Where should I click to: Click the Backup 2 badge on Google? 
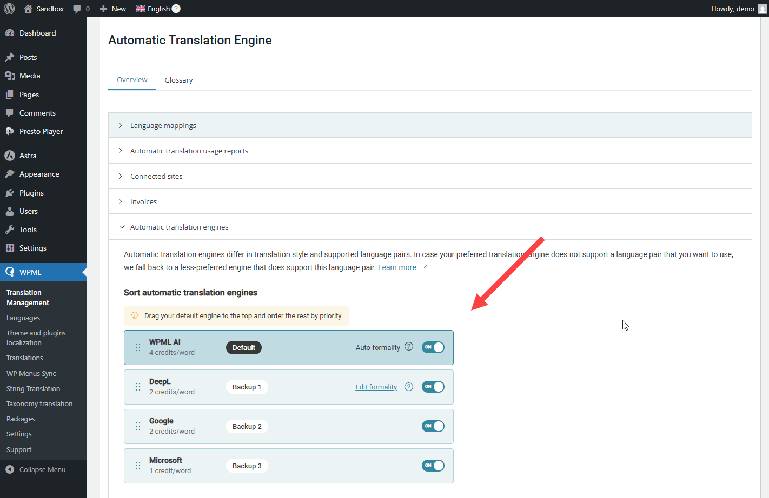coord(247,426)
